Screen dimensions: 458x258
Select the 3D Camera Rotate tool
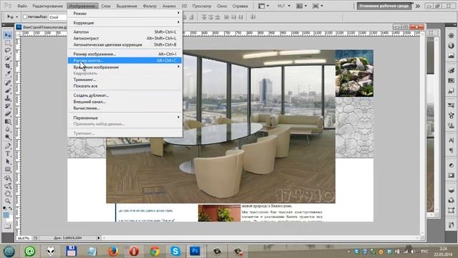pos(8,186)
